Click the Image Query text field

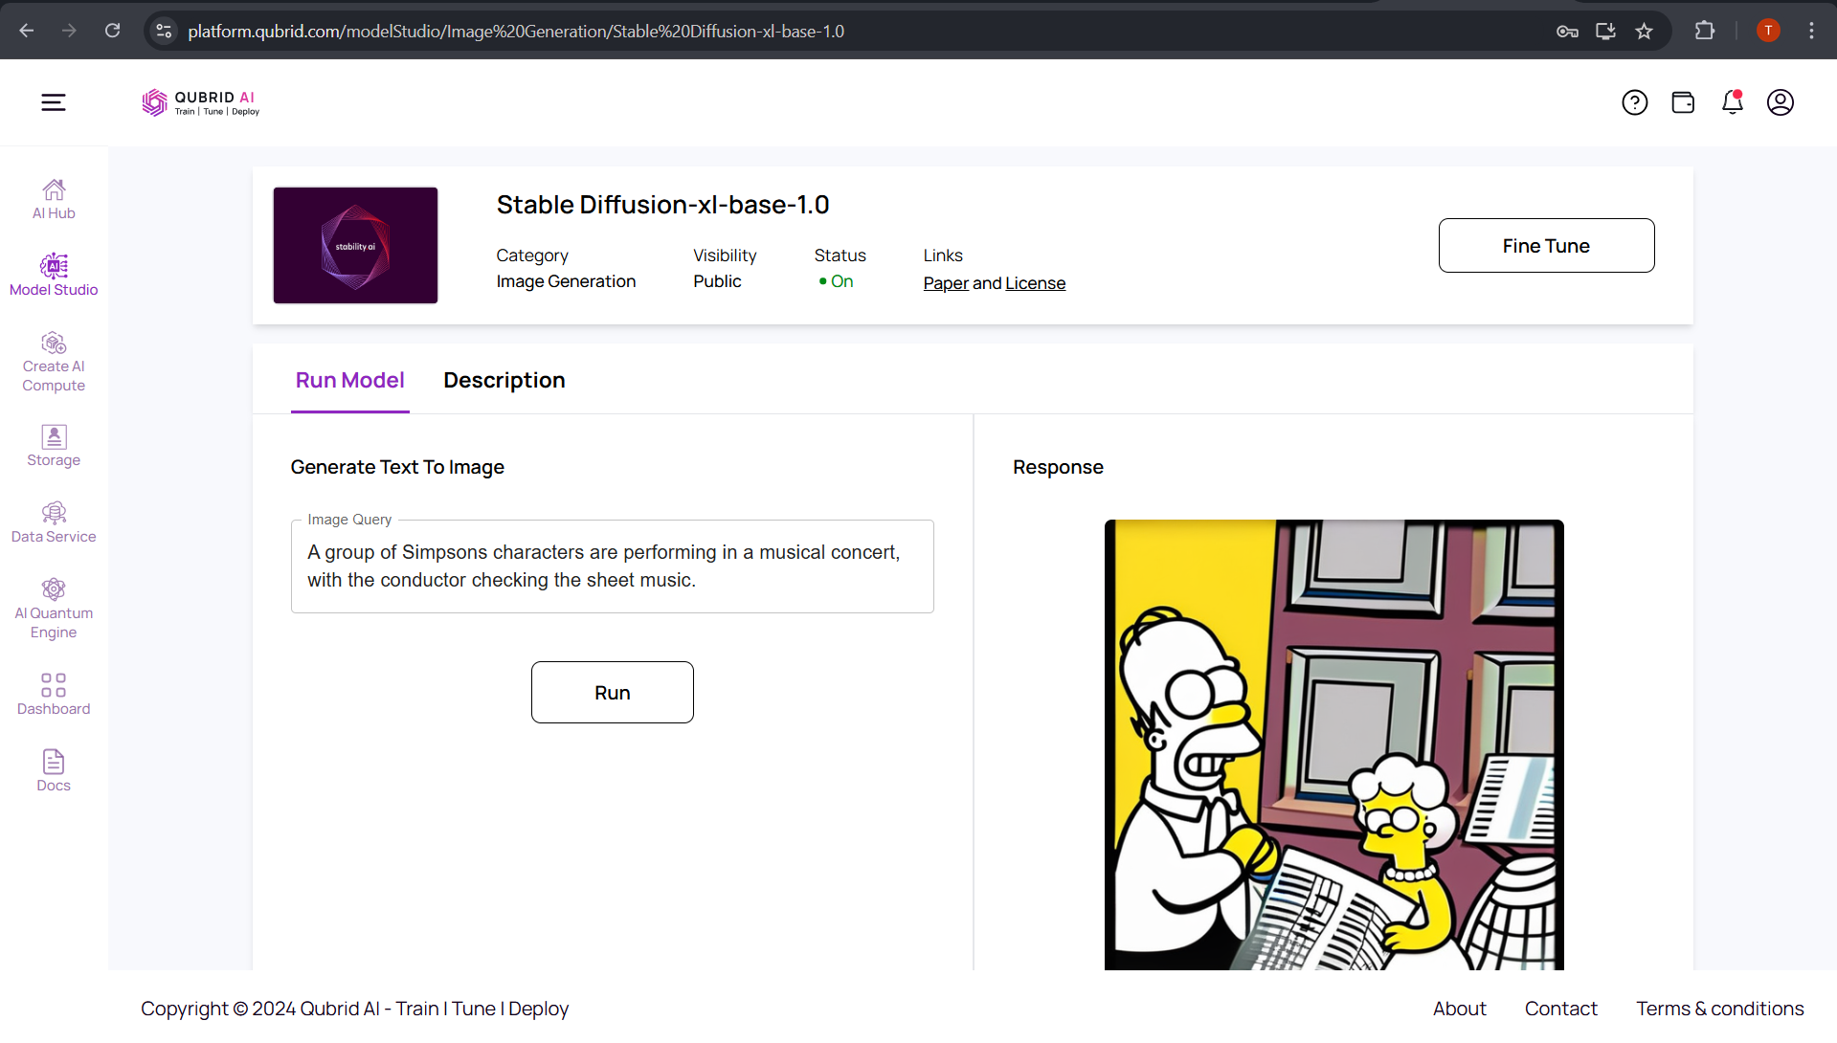point(613,566)
